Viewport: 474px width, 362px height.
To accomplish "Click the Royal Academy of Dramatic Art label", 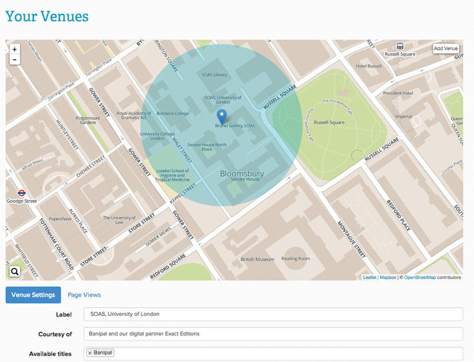I will (x=134, y=115).
